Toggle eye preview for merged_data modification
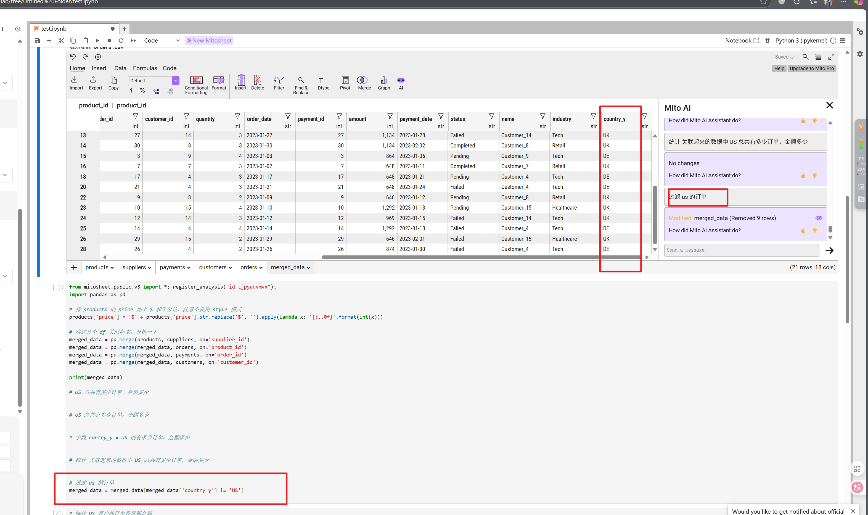The height and width of the screenshot is (515, 868). coord(818,218)
